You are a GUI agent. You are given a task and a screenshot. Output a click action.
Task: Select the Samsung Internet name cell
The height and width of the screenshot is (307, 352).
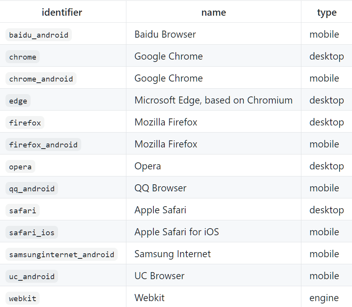[x=172, y=254]
